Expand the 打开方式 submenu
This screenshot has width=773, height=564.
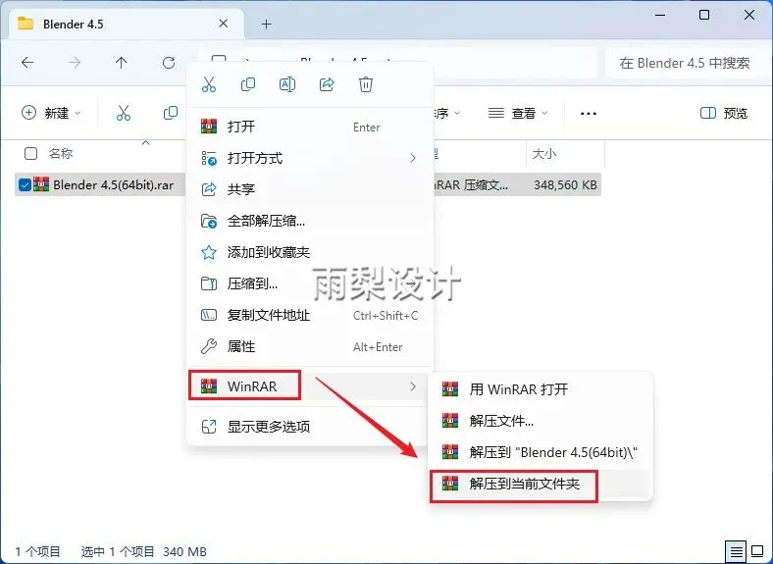[x=311, y=158]
